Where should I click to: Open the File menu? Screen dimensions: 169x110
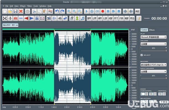click(7, 6)
